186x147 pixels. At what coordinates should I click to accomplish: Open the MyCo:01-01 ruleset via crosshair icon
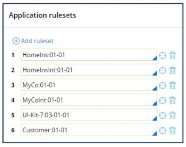coord(163,85)
